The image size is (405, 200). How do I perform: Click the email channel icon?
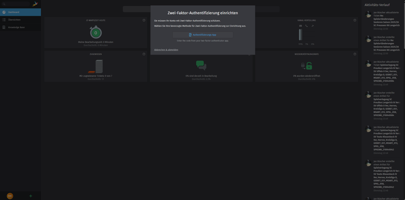300,26
